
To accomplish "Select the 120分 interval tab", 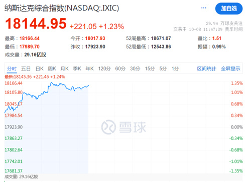I will (104, 68).
